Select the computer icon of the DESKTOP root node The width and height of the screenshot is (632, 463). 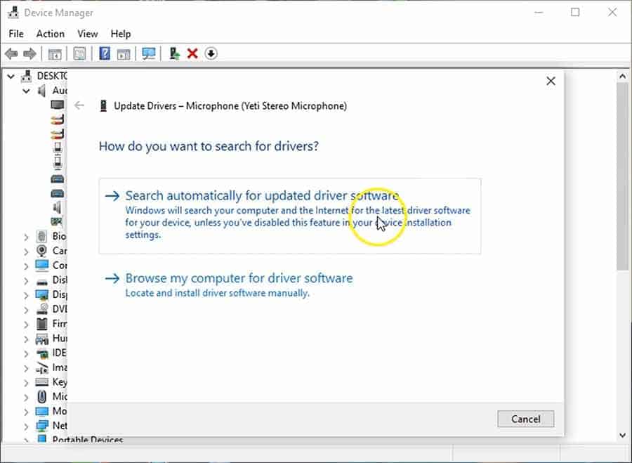26,76
